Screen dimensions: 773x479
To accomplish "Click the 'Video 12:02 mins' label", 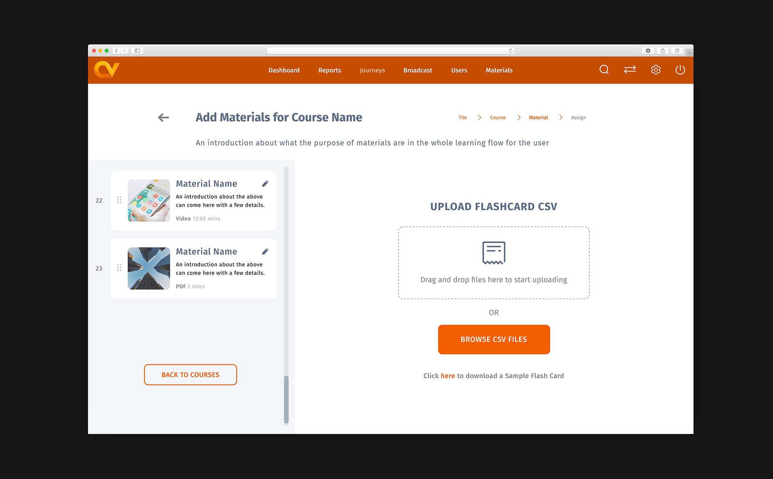I will (198, 219).
